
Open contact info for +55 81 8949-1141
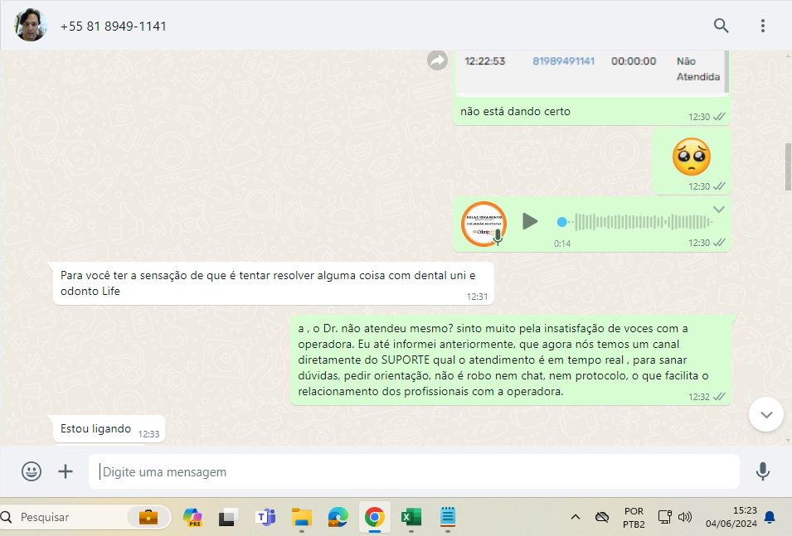[114, 27]
